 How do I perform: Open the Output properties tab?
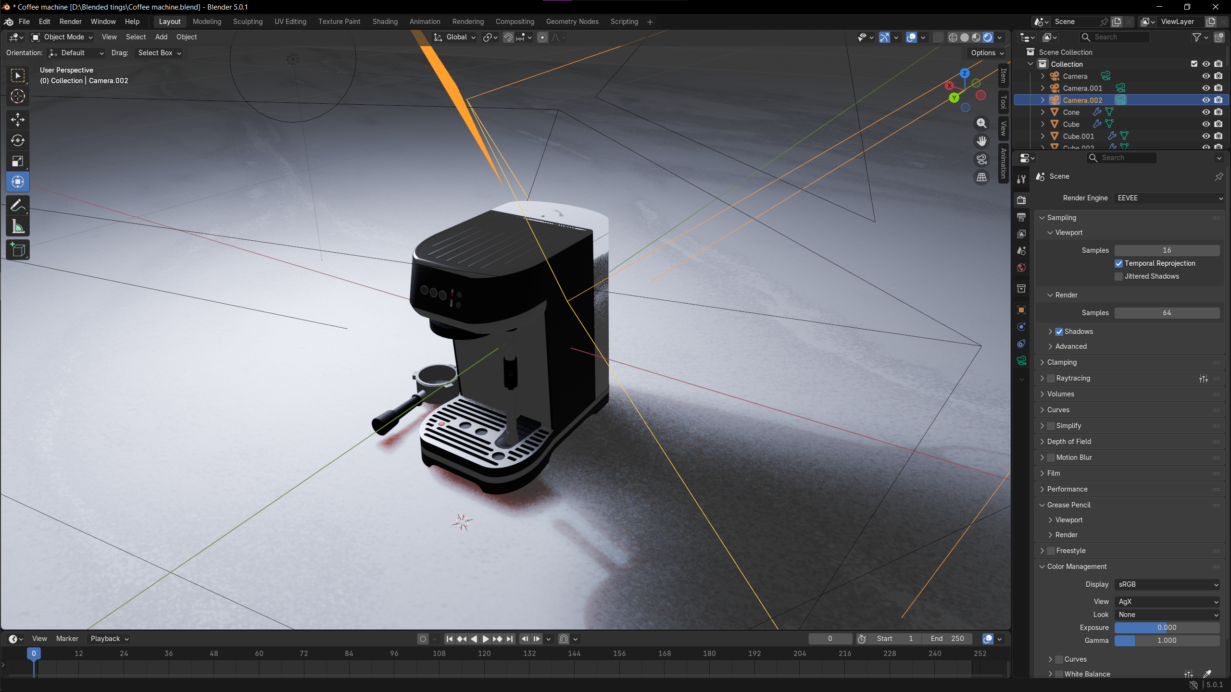[1021, 217]
